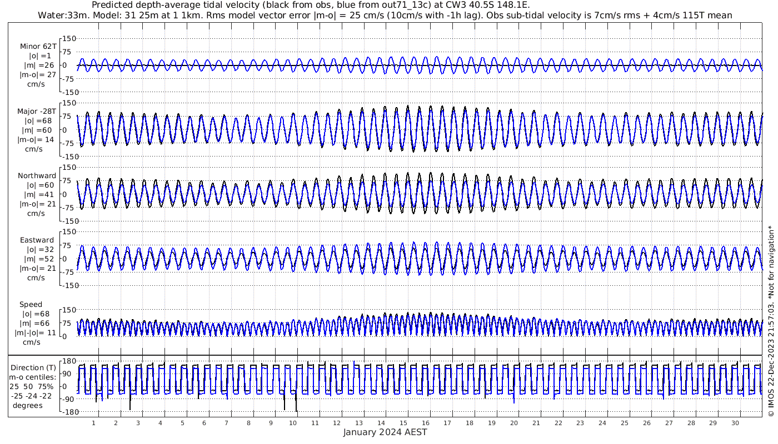The image size is (778, 444).
Task: Click the 'Direction (T)' panel label
Action: coord(33,367)
